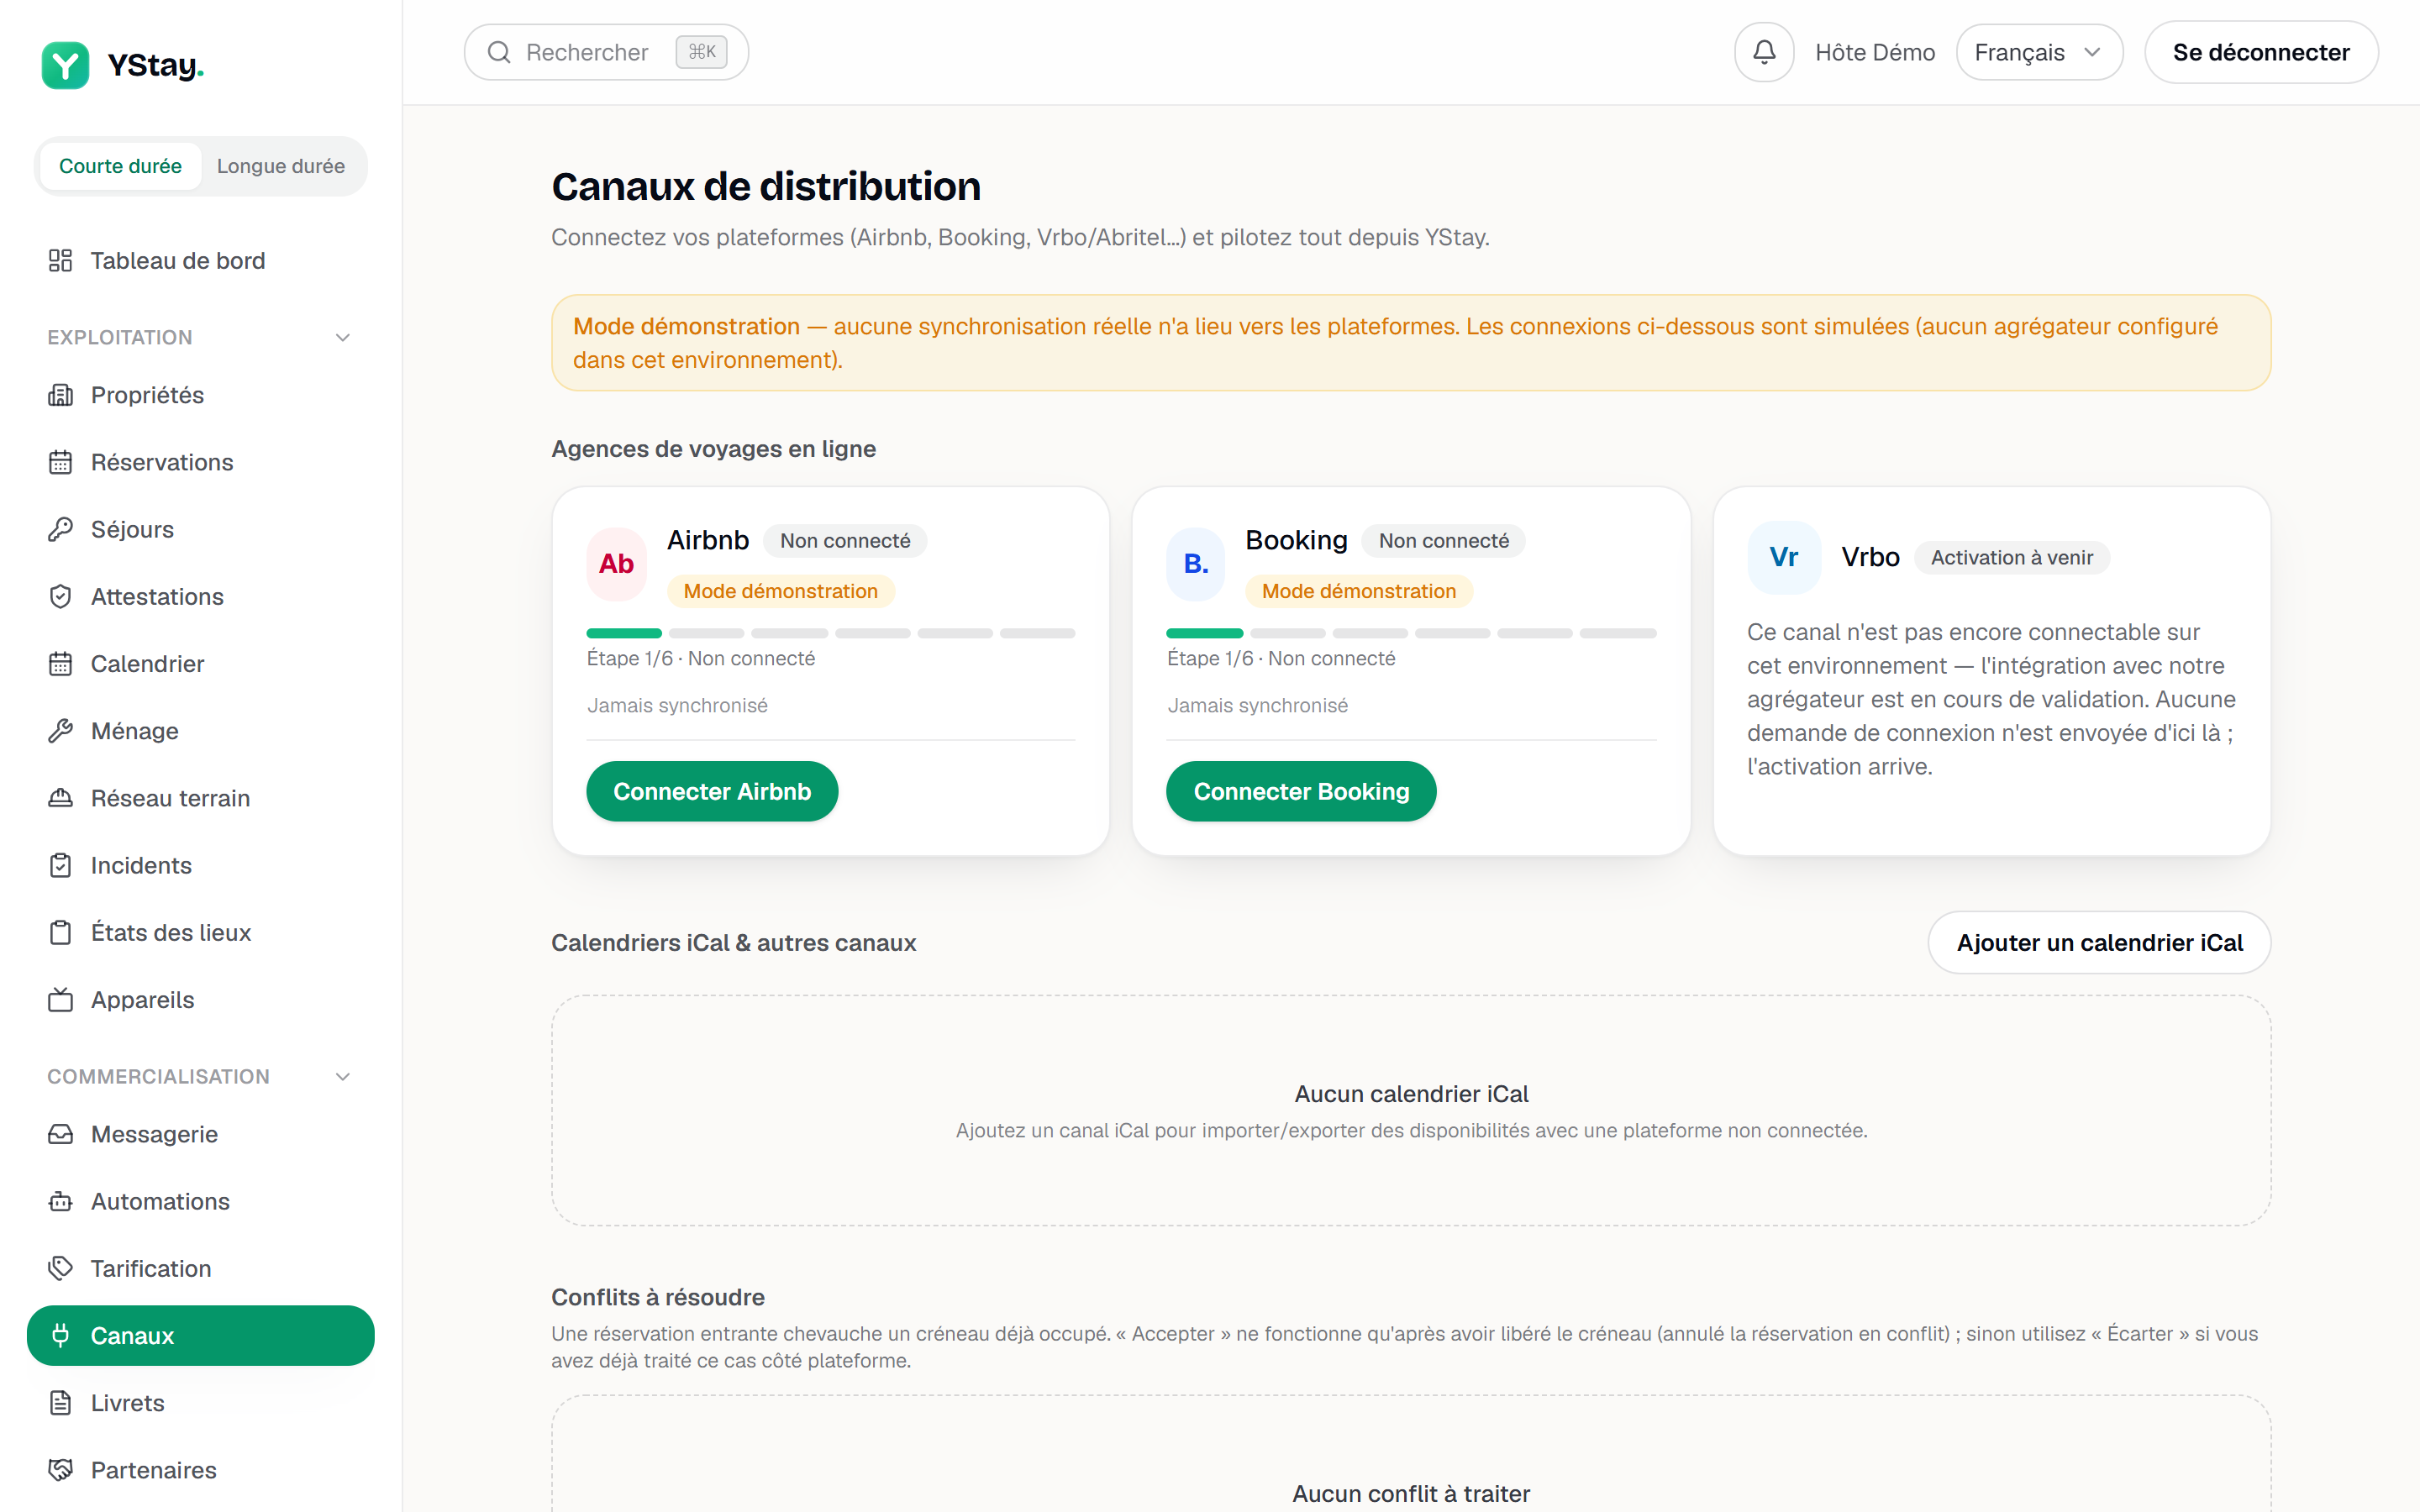Click Airbnb 'Jamais synchronisé' text
This screenshot has height=1512, width=2420.
[x=677, y=705]
